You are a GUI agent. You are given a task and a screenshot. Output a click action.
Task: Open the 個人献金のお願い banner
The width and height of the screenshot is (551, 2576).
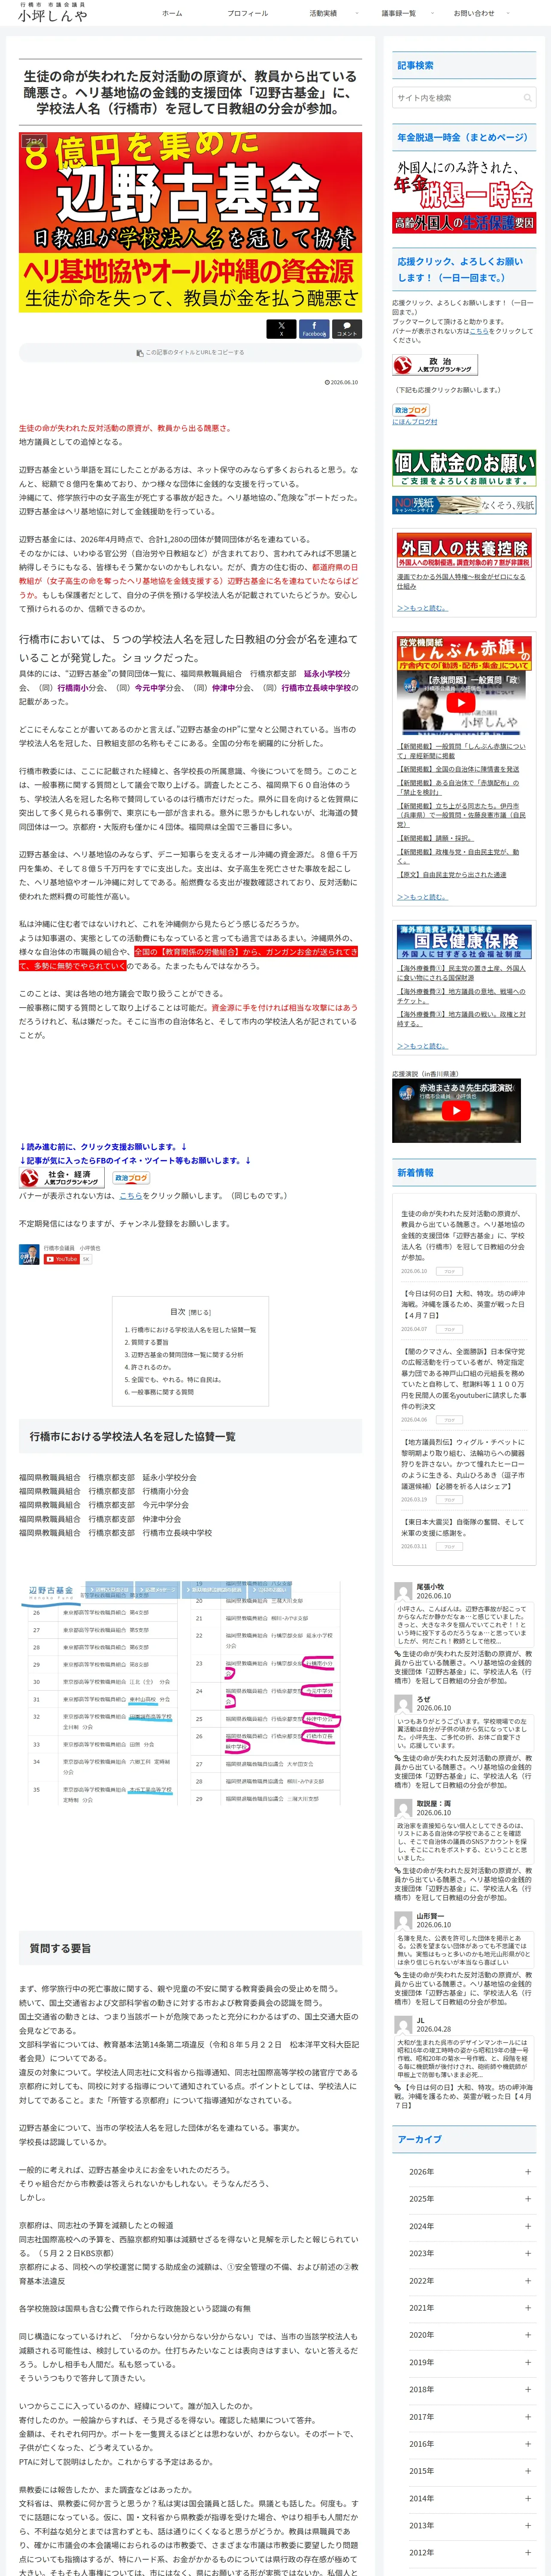464,469
